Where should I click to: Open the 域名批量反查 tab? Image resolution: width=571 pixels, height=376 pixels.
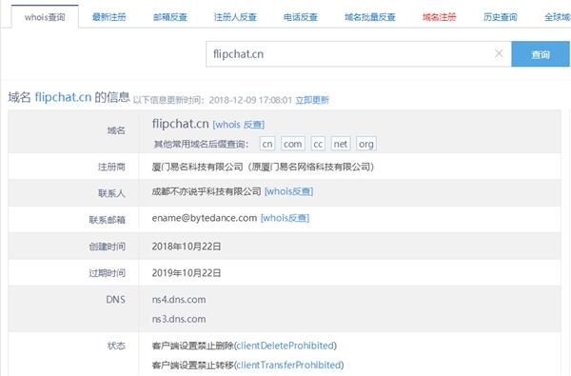coord(370,17)
